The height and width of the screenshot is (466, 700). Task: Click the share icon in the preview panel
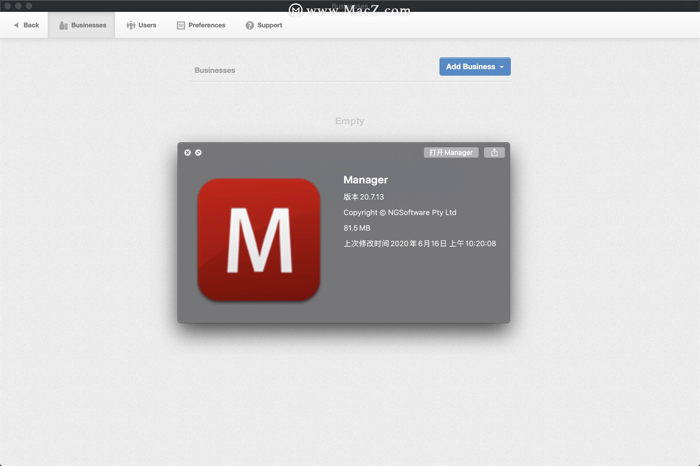pyautogui.click(x=494, y=152)
